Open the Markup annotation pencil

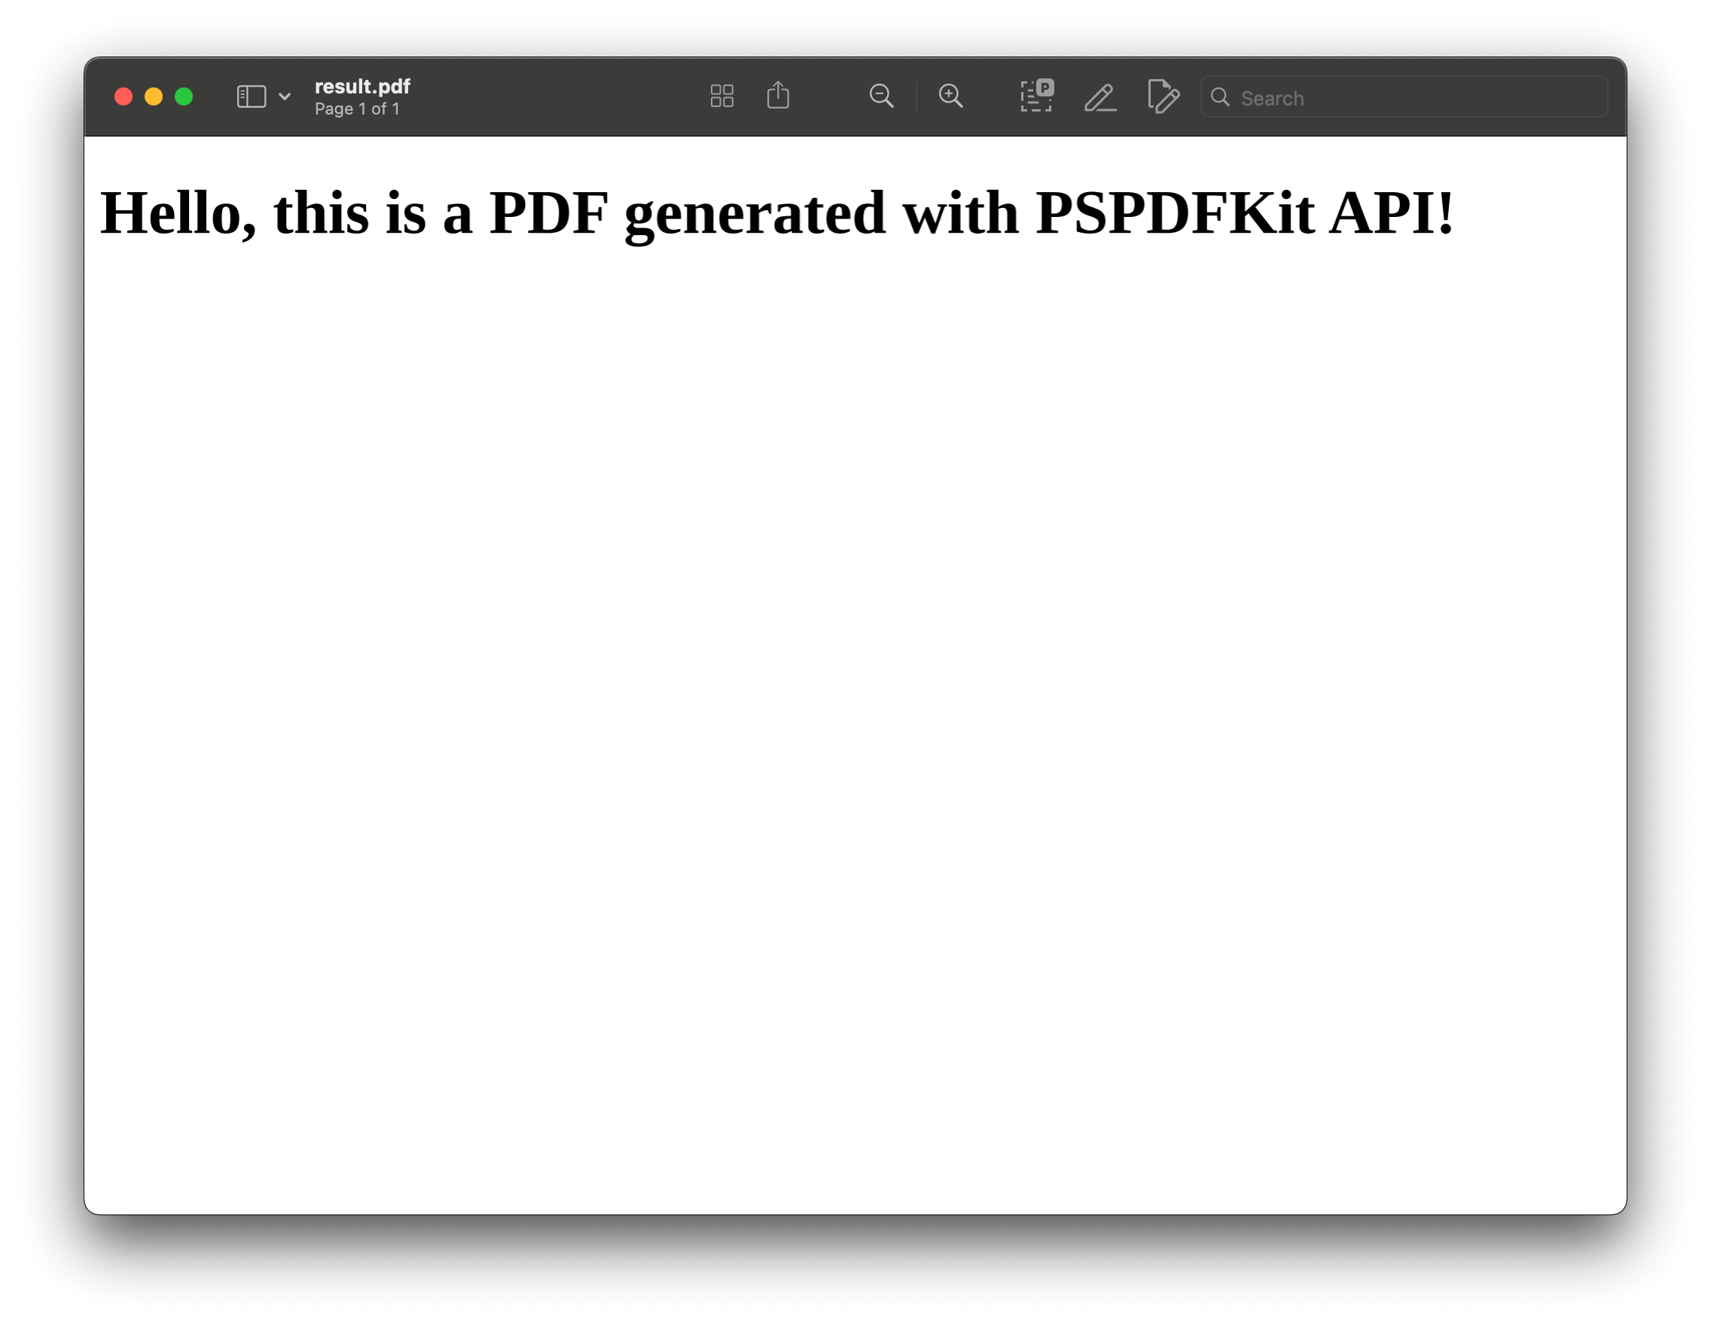[1100, 97]
